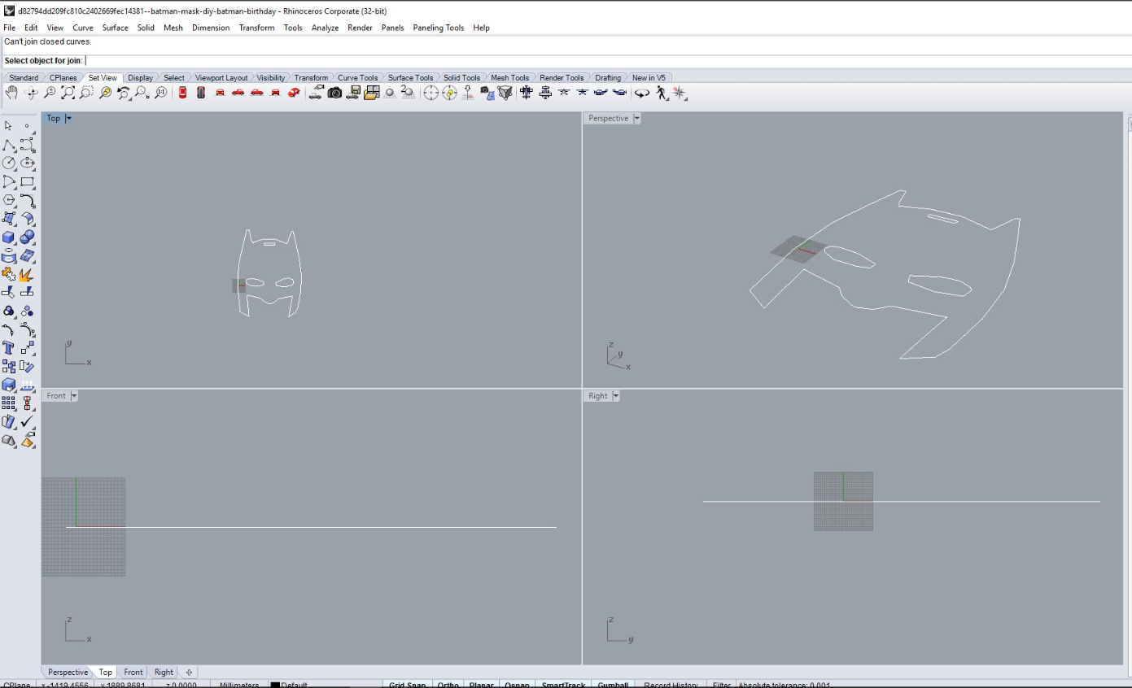
Task: Click the Front viewport title label
Action: pos(56,396)
